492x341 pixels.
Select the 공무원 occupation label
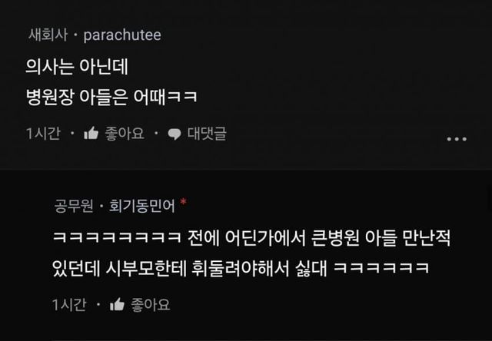coord(74,206)
